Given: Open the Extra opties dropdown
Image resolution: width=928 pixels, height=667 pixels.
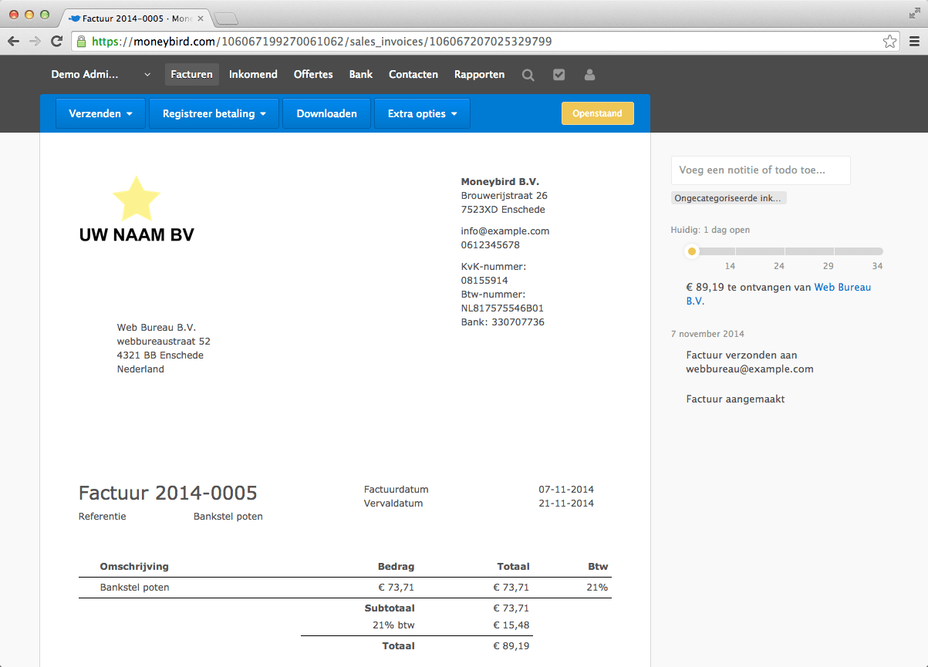Looking at the screenshot, I should [x=421, y=113].
